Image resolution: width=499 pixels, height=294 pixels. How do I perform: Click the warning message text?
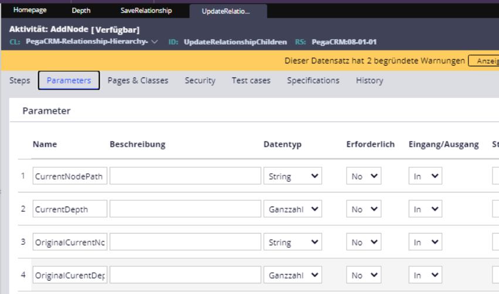(x=375, y=61)
